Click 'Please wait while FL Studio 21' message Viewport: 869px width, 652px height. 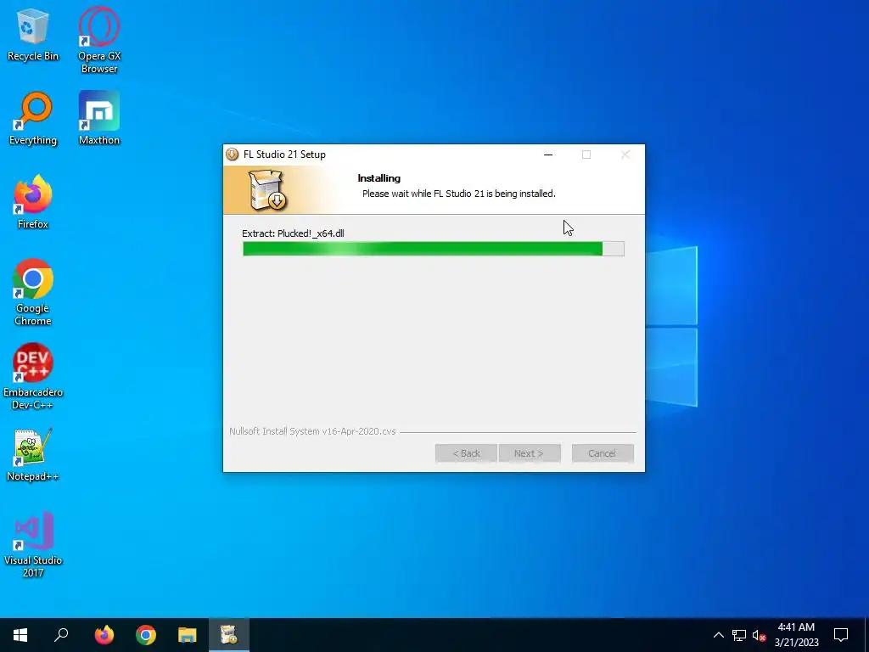coord(459,194)
